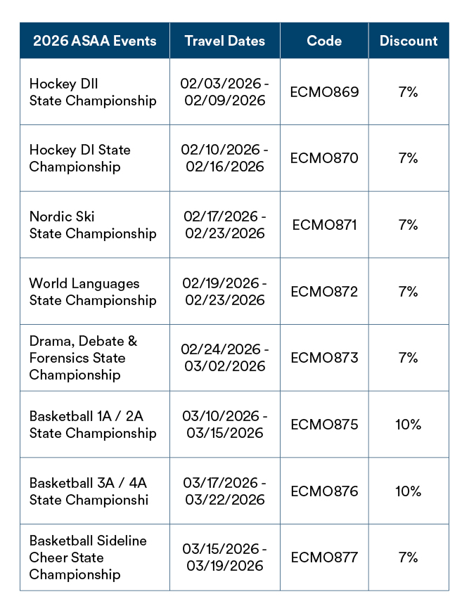The image size is (469, 613).
Task: Click the "2026 ASAA Events" column header
Action: tap(94, 41)
